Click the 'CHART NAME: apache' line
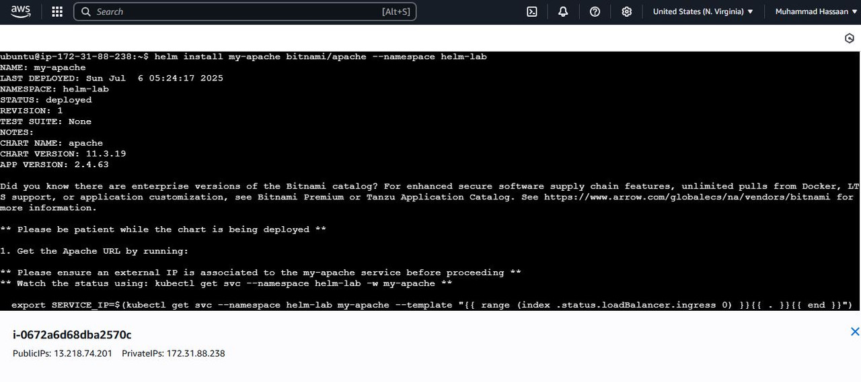The height and width of the screenshot is (382, 861). tap(52, 143)
